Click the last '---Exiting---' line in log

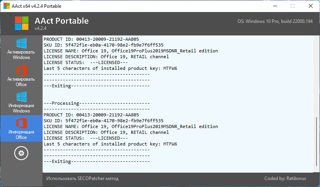click(x=97, y=161)
